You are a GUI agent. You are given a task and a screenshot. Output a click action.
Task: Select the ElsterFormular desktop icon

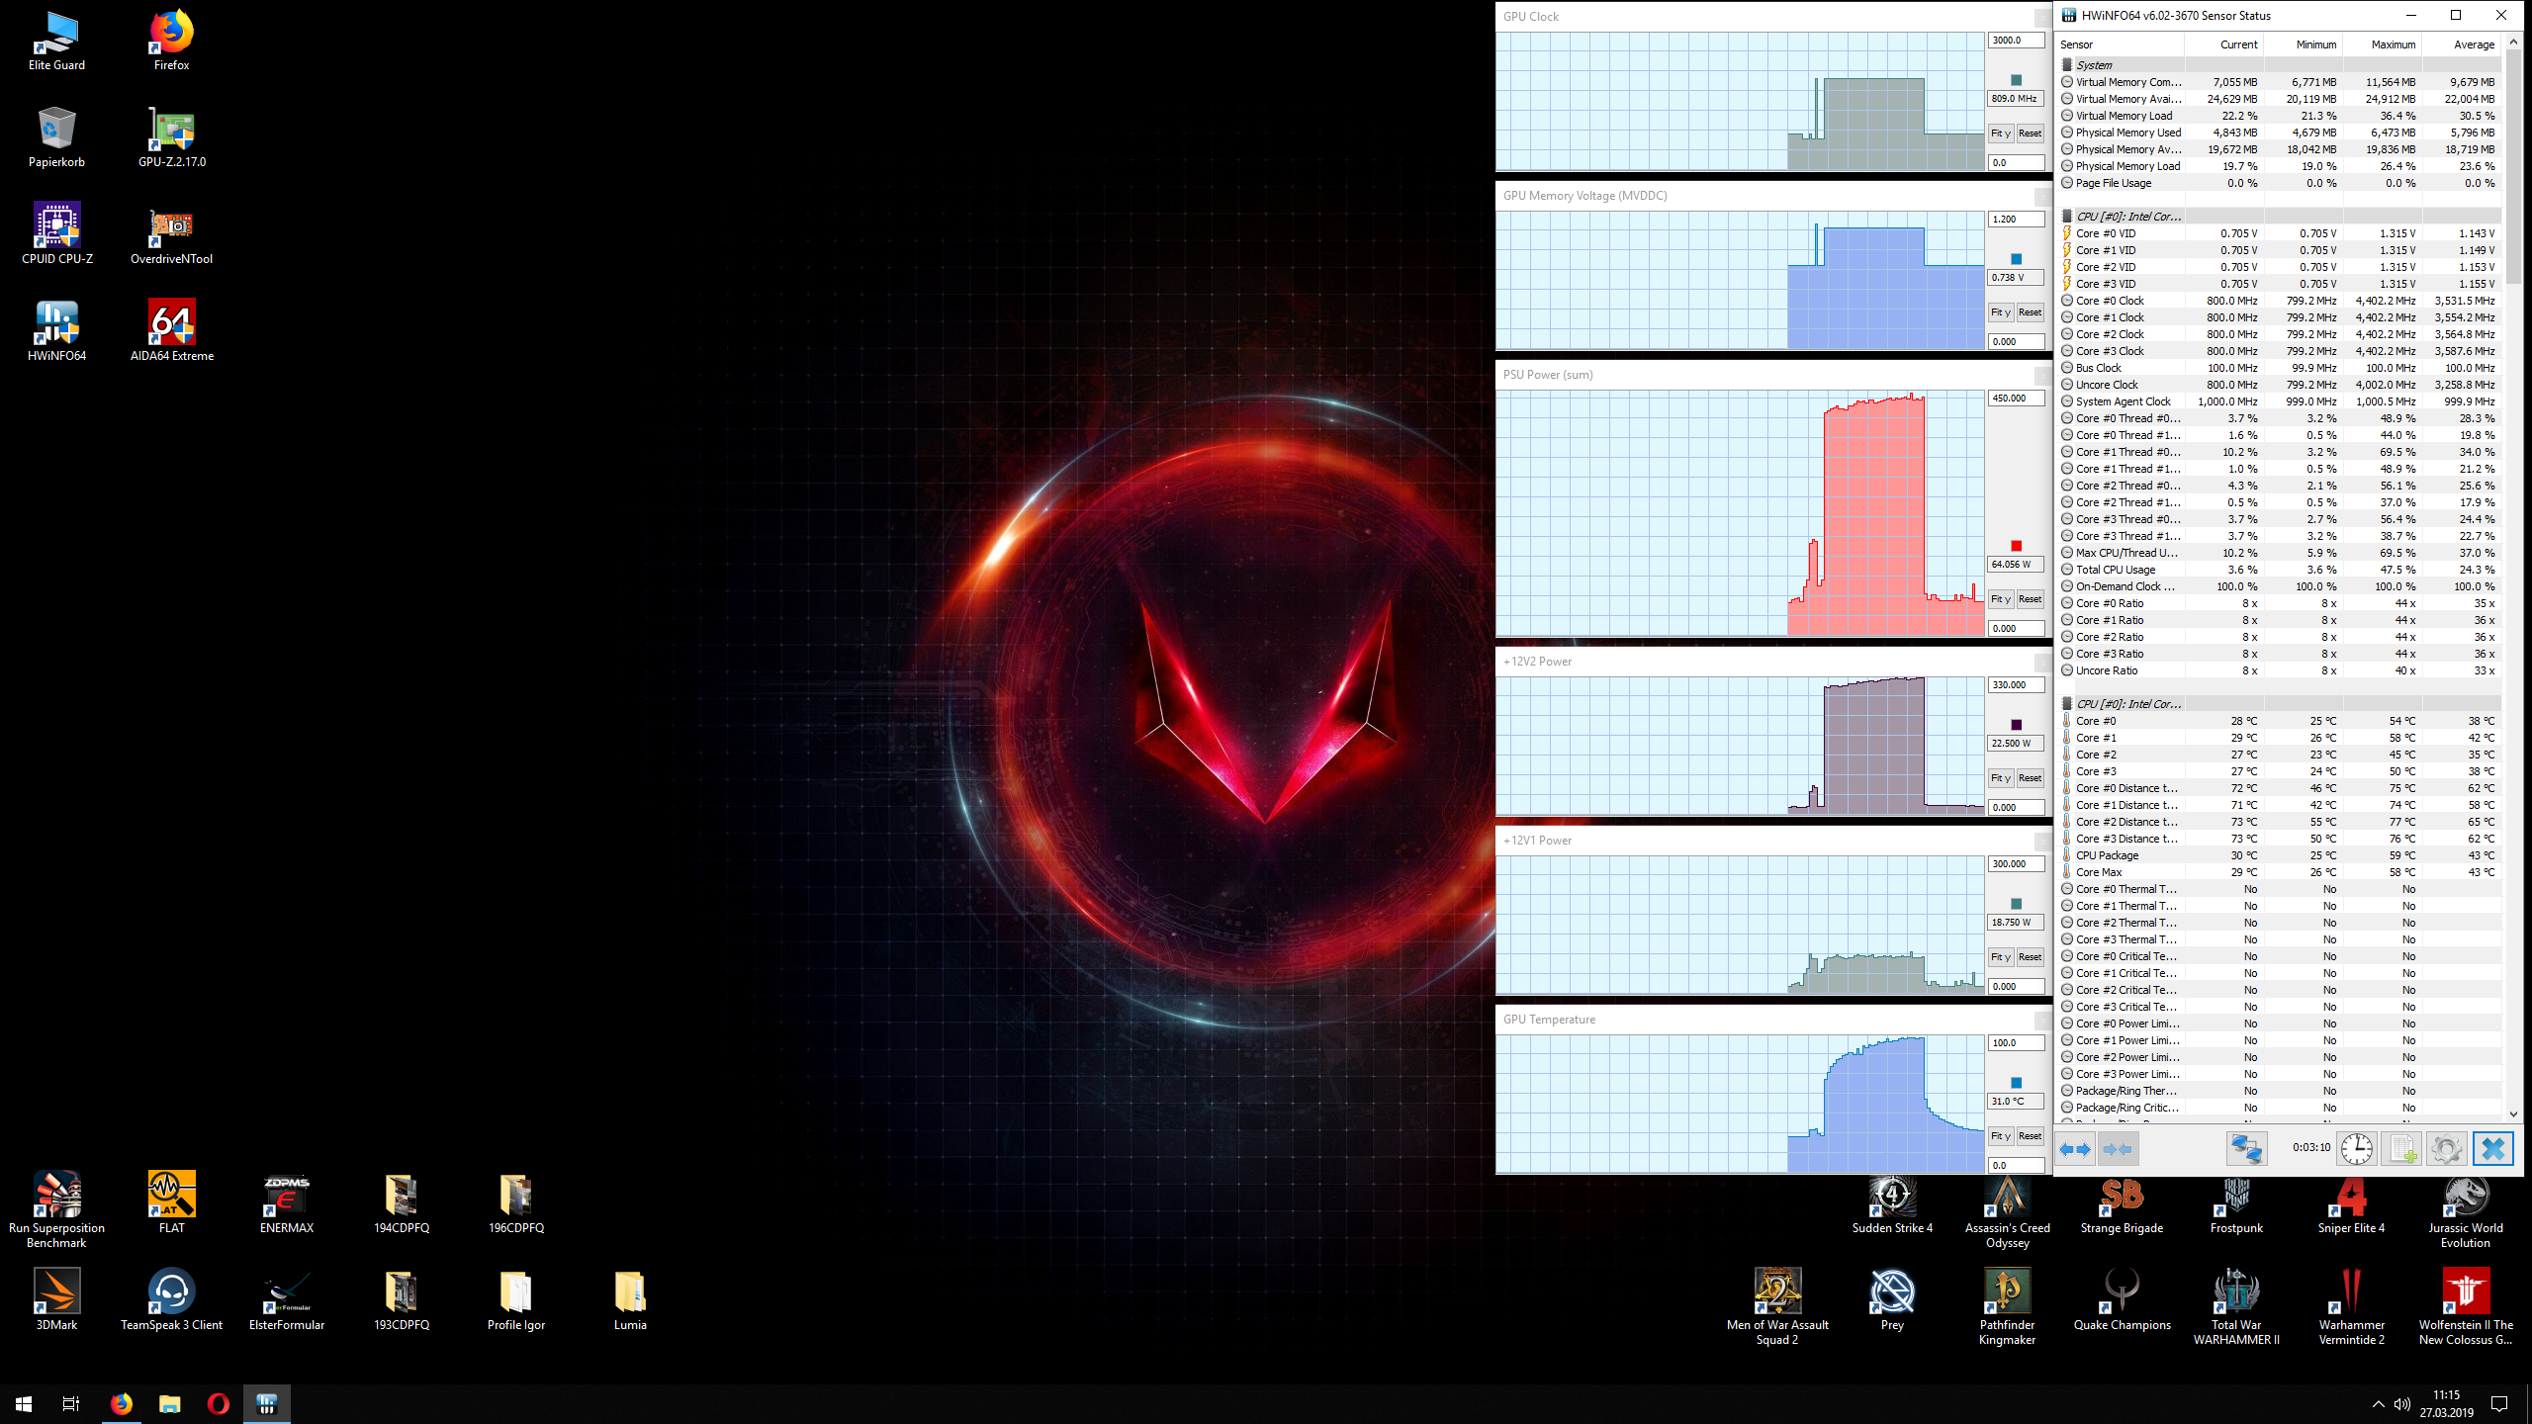pyautogui.click(x=287, y=1300)
